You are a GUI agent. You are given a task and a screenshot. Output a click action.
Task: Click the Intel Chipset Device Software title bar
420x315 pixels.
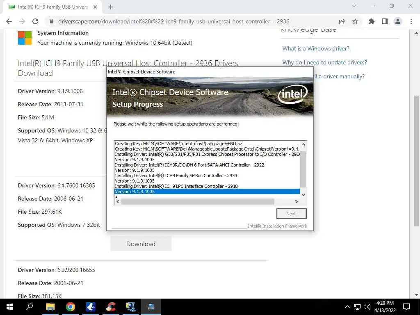210,72
